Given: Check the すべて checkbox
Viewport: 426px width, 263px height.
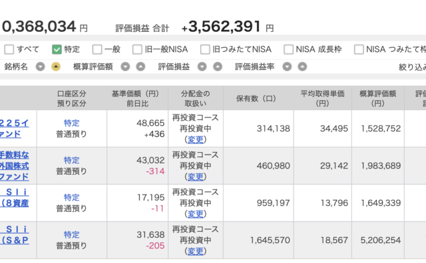Looking at the screenshot, I should [9, 49].
